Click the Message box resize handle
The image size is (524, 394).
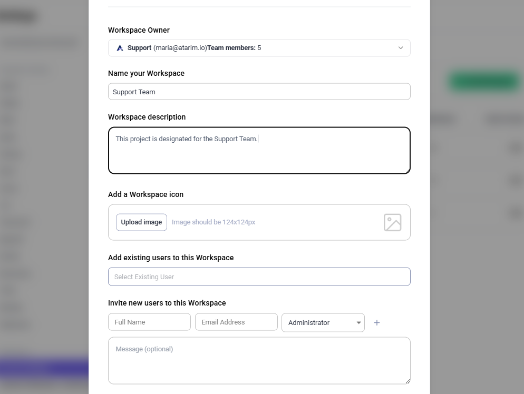pyautogui.click(x=407, y=381)
